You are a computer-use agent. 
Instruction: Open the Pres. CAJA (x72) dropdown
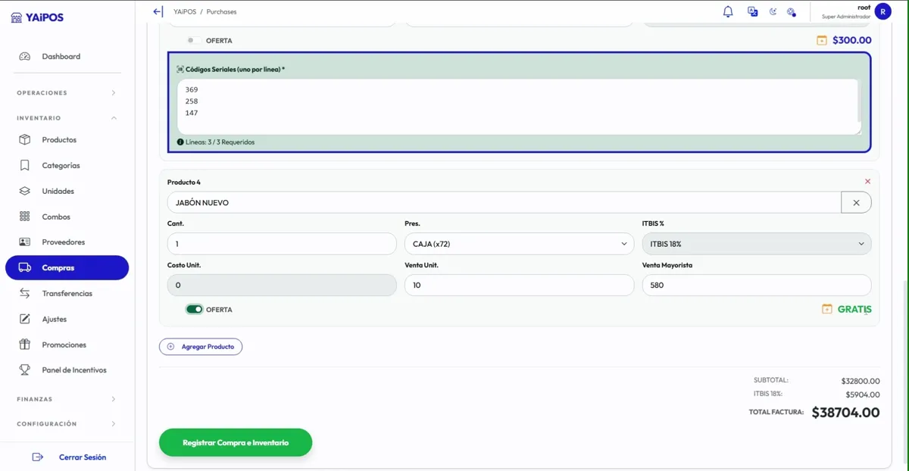519,244
